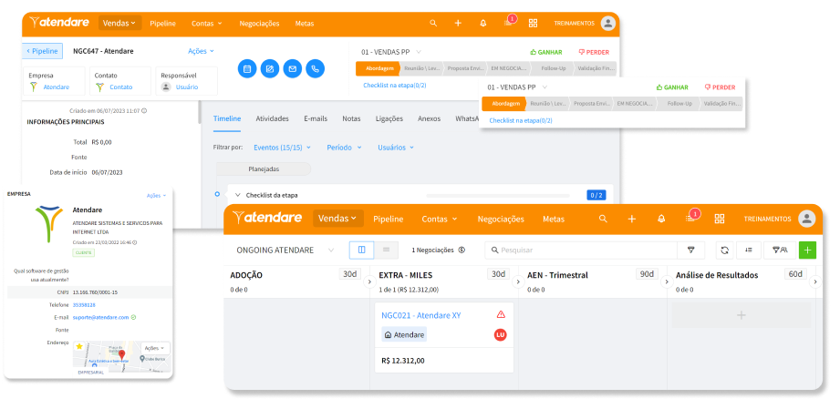Open Contas dropdown in pipeline window header
Viewport: 840px width, 409px height.
[x=440, y=219]
